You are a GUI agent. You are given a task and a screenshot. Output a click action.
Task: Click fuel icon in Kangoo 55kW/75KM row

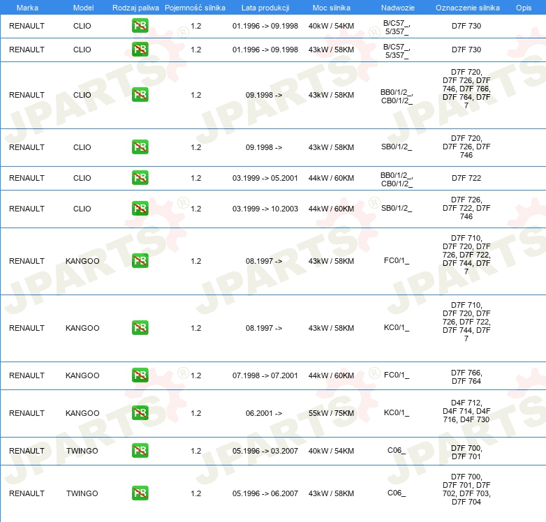click(x=140, y=412)
